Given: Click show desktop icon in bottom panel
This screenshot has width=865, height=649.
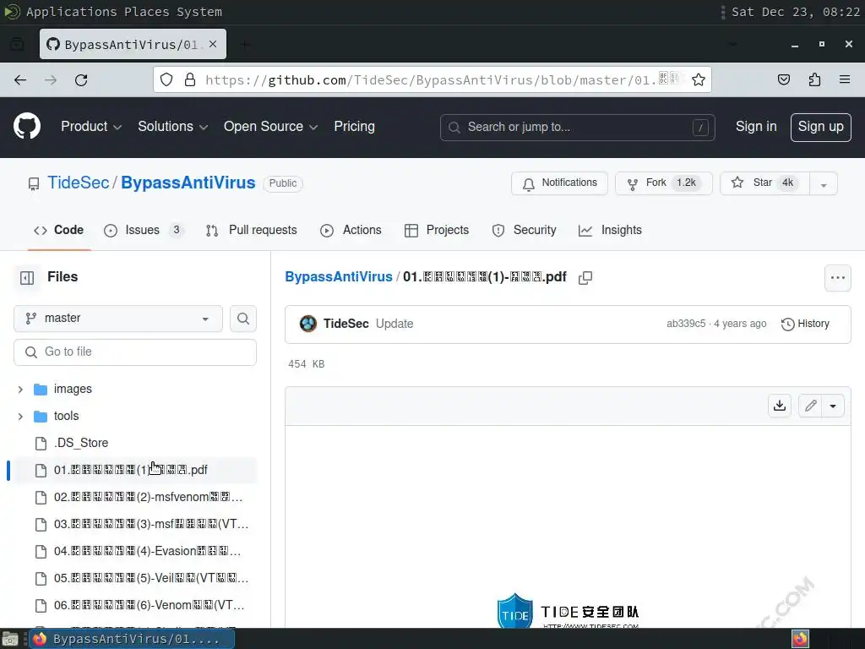Looking at the screenshot, I should [x=10, y=640].
